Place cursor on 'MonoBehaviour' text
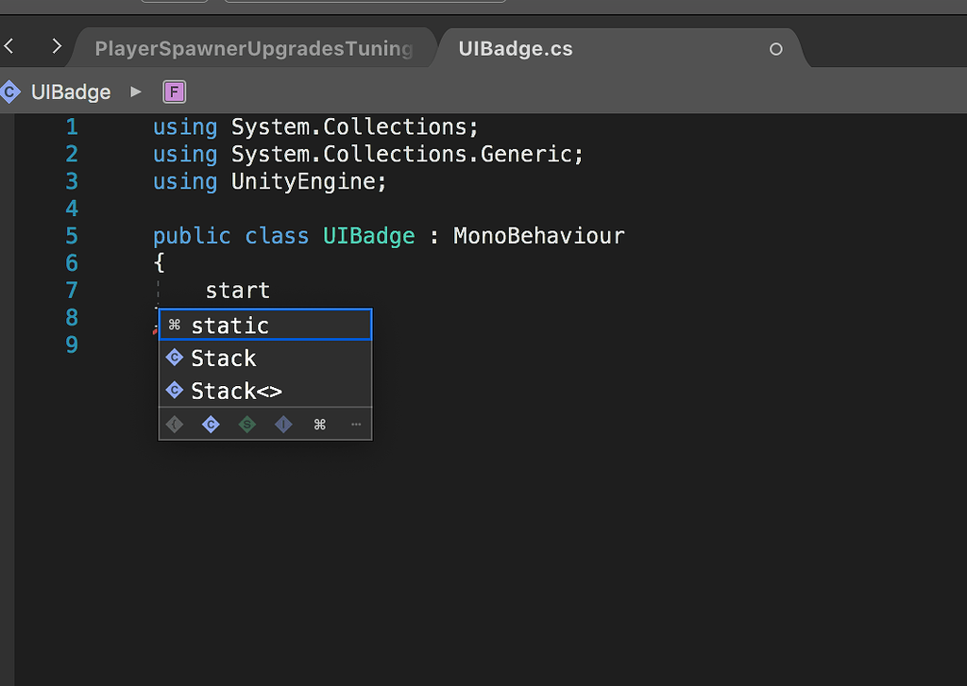 [538, 236]
